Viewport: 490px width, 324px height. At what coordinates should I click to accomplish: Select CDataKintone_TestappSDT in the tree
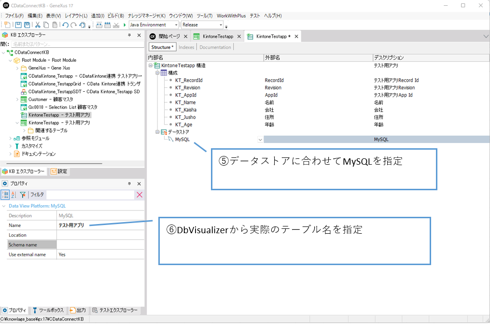84,92
